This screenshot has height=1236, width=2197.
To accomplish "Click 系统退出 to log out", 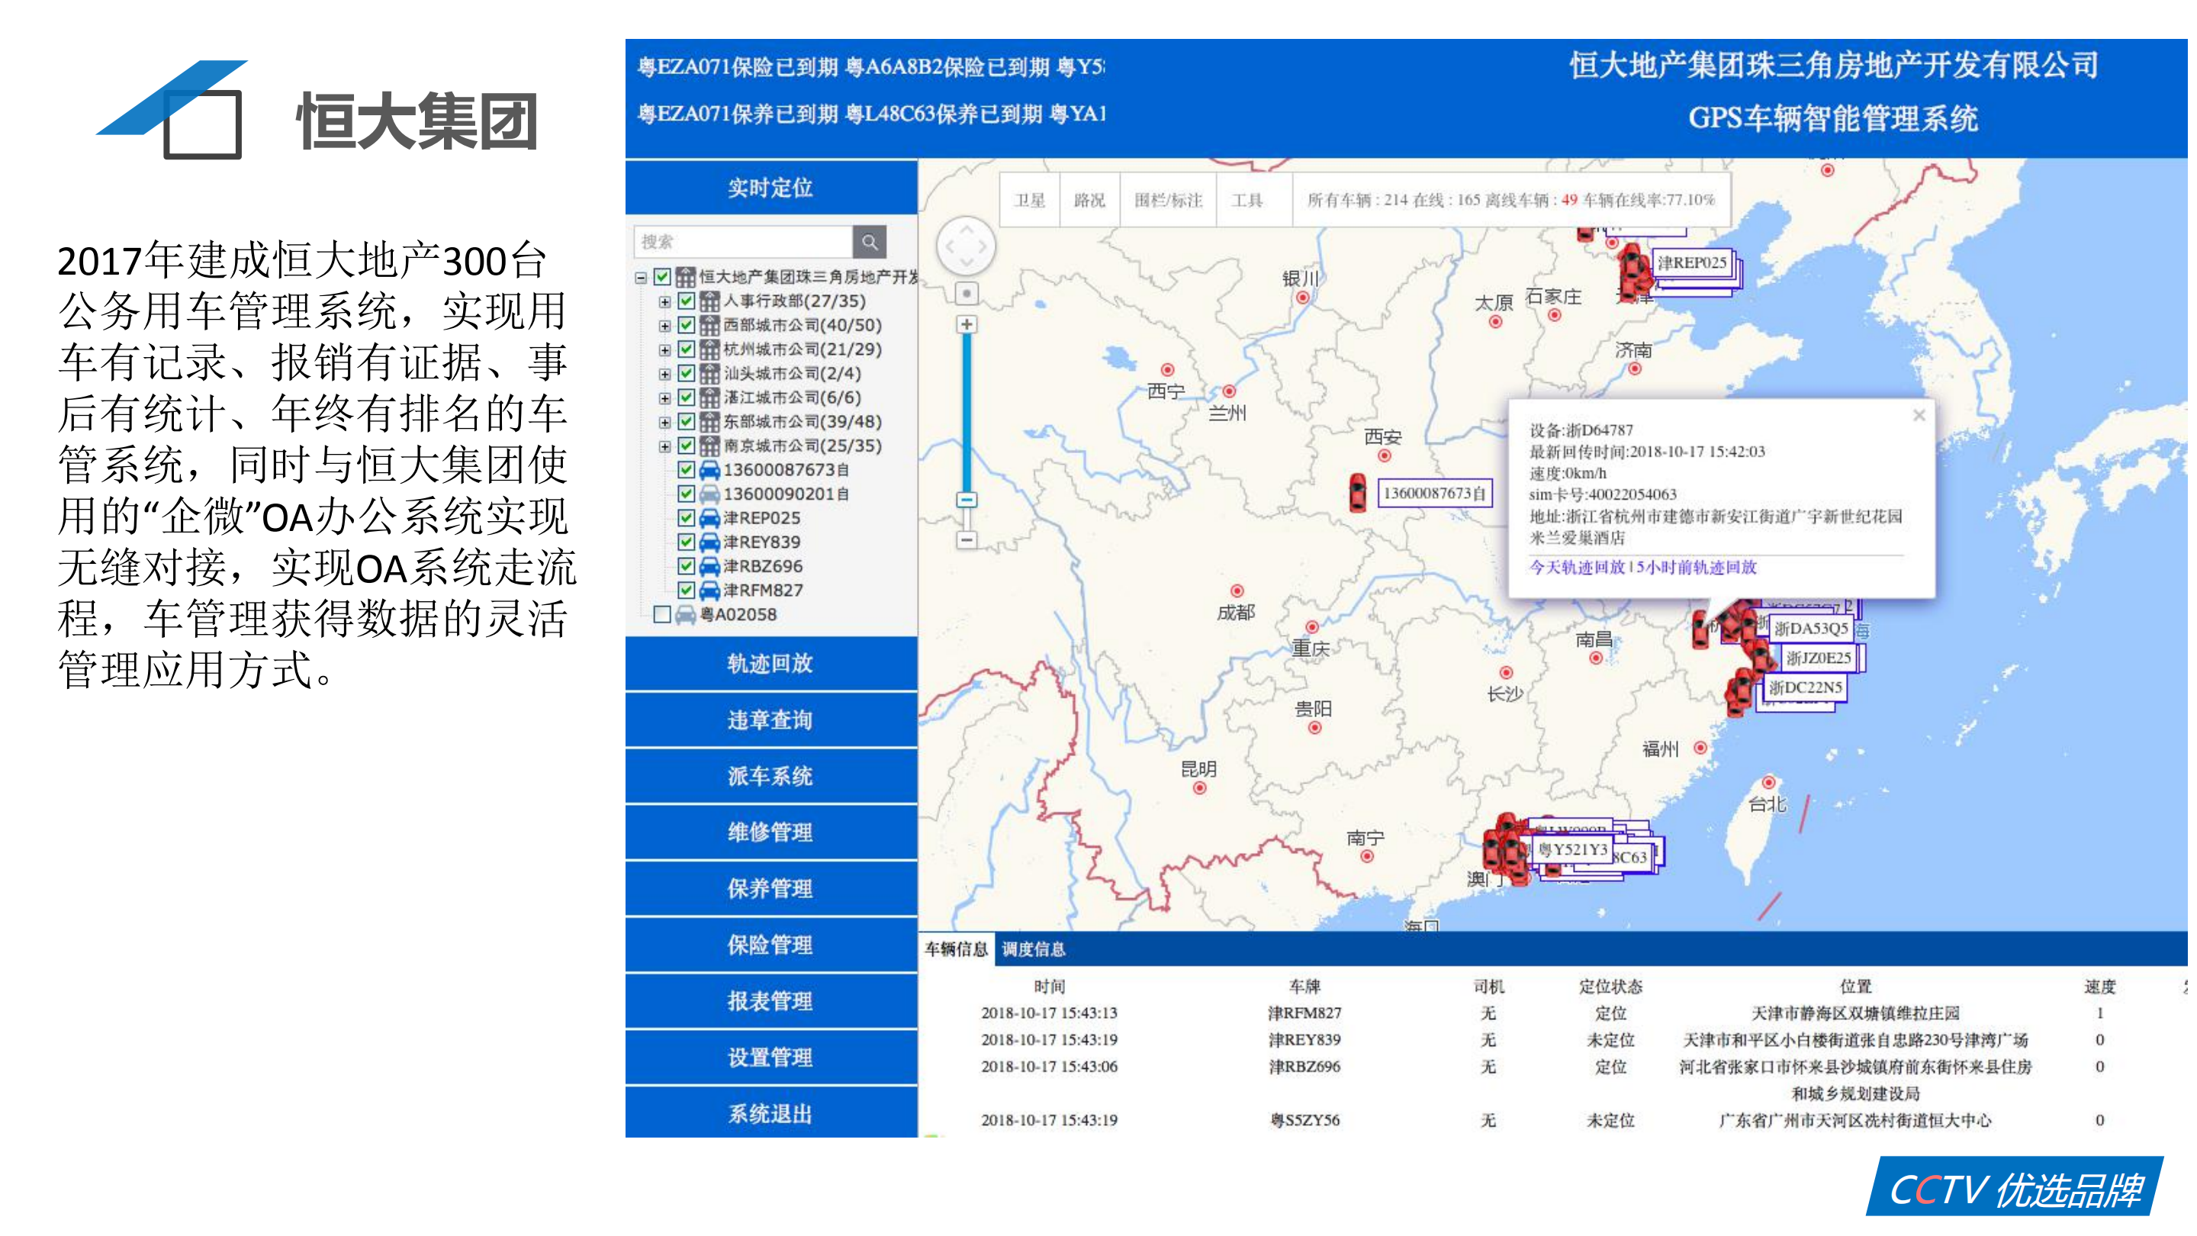I will (x=770, y=1113).
